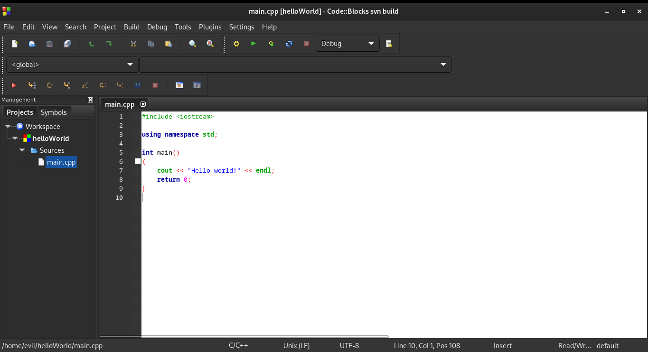Open the Build menu
The width and height of the screenshot is (648, 352).
tap(131, 27)
